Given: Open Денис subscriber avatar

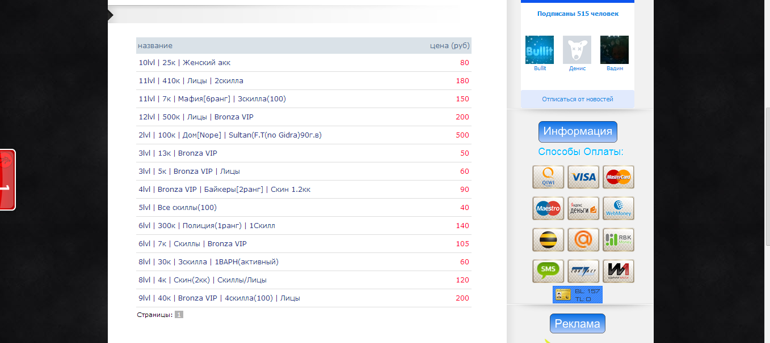Looking at the screenshot, I should 577,50.
